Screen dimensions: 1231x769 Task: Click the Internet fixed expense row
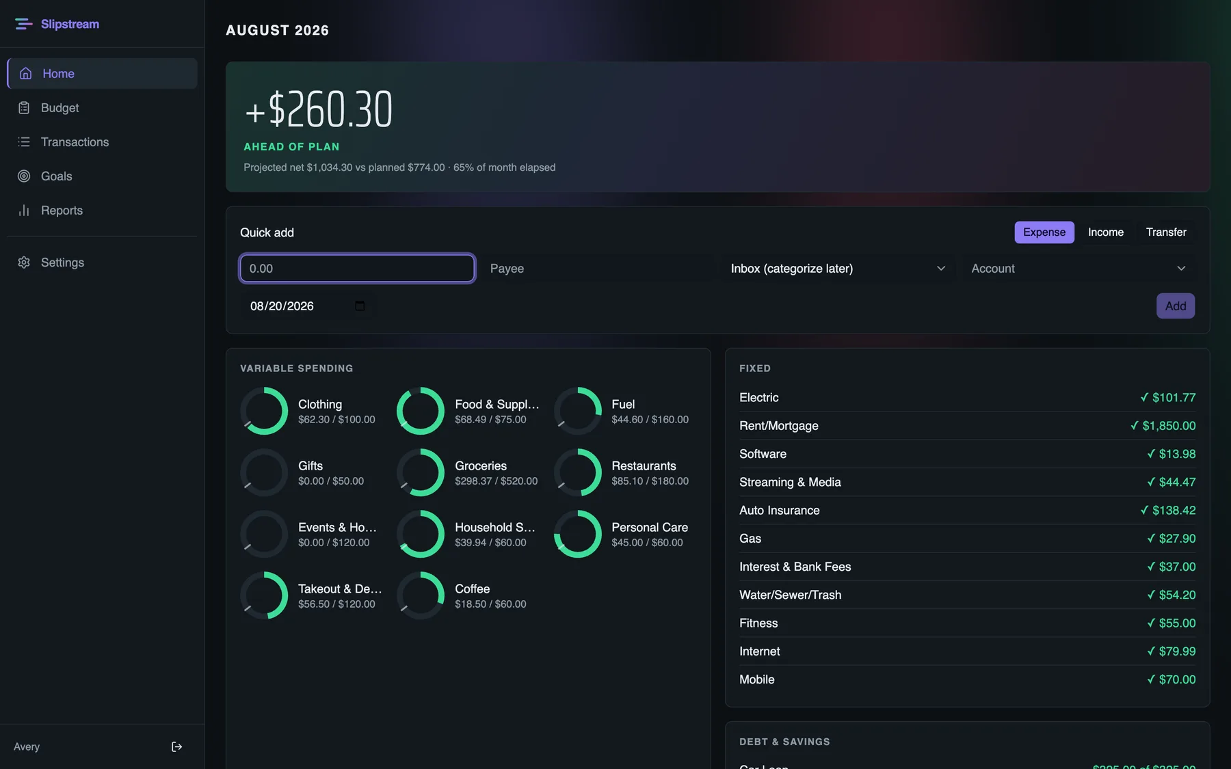tap(967, 651)
